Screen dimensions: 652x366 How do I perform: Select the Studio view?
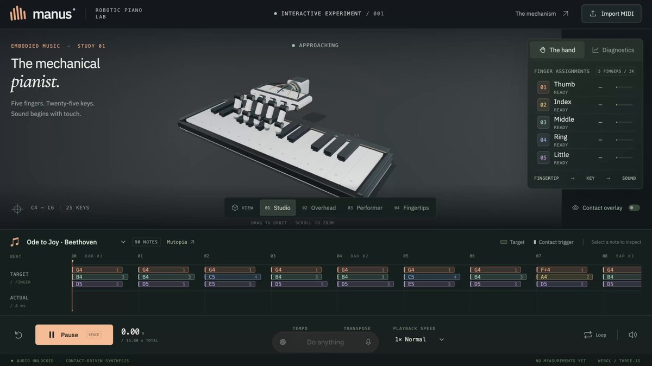coord(278,208)
